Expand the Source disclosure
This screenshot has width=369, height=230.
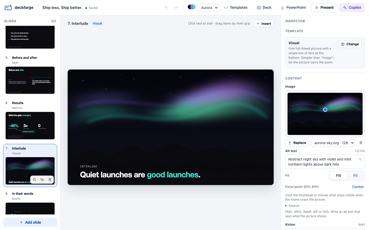pyautogui.click(x=292, y=206)
